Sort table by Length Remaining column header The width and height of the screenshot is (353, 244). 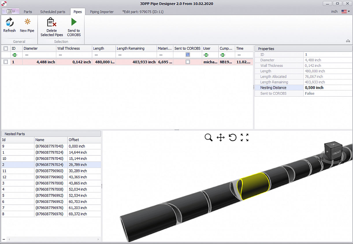(130, 49)
